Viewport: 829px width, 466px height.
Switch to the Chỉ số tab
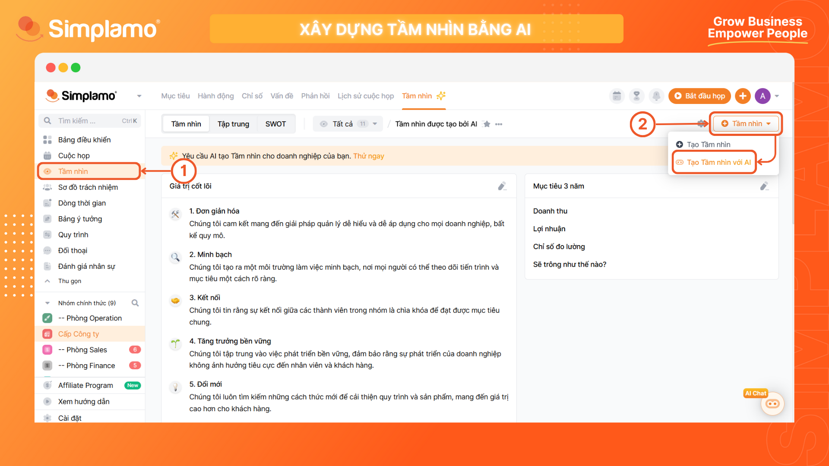(252, 96)
